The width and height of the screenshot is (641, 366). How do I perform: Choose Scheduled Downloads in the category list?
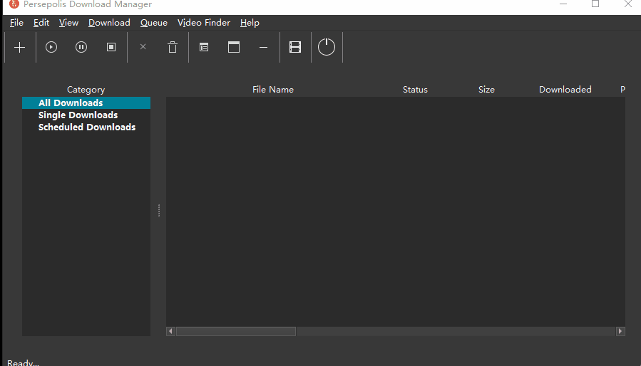click(x=87, y=127)
